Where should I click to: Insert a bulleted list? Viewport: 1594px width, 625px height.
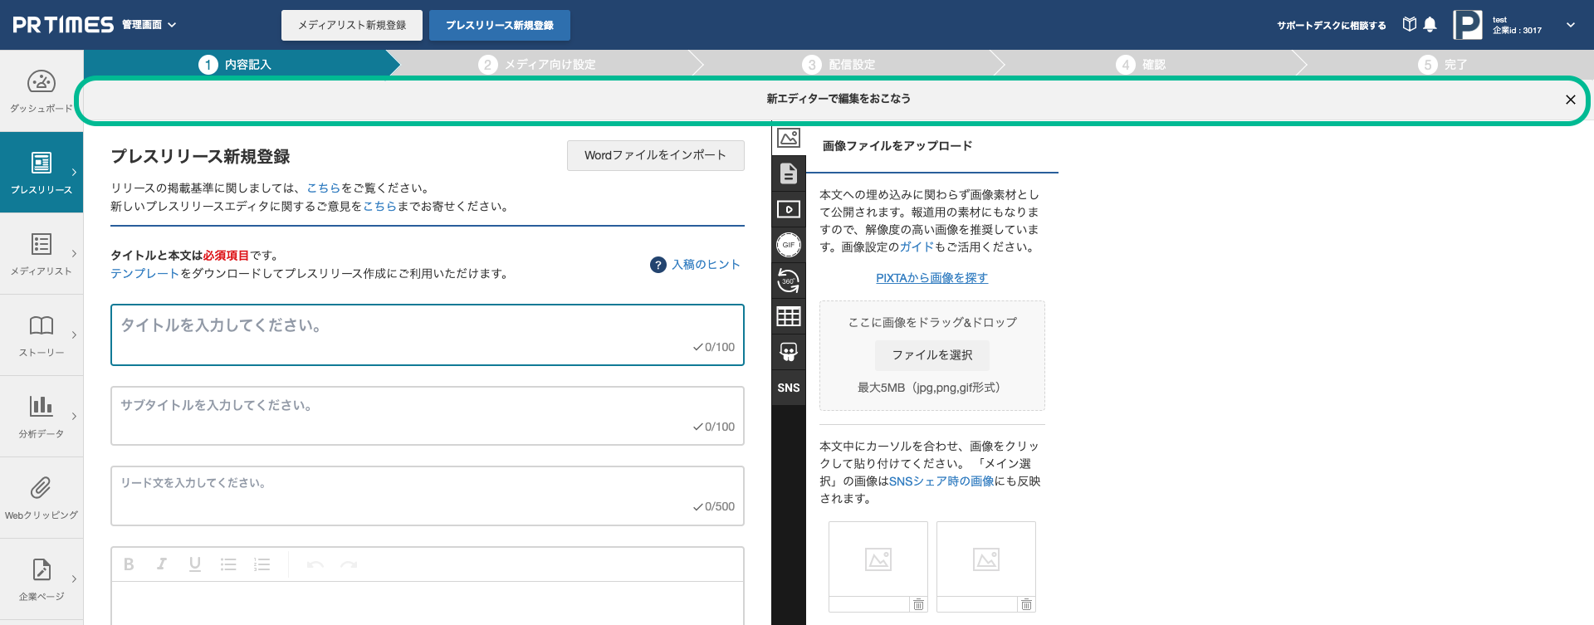[228, 564]
